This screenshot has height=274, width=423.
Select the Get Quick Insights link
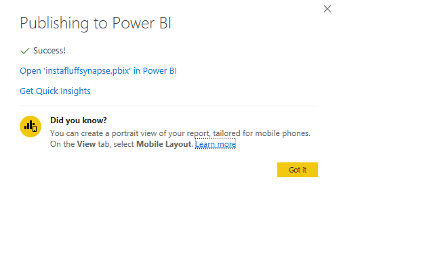coord(55,91)
